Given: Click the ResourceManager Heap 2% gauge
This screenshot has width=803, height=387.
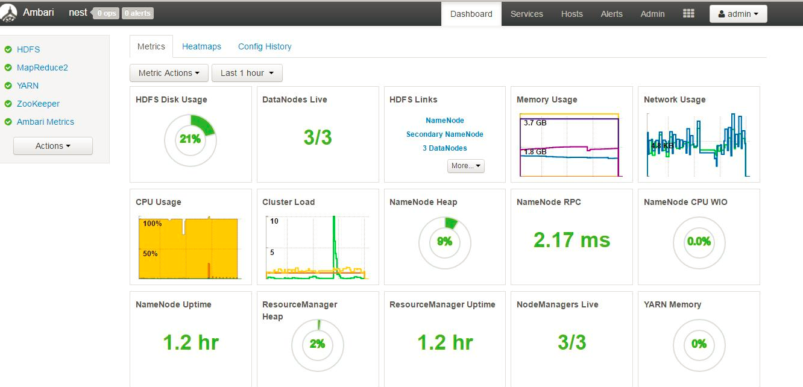Looking at the screenshot, I should click(x=318, y=345).
